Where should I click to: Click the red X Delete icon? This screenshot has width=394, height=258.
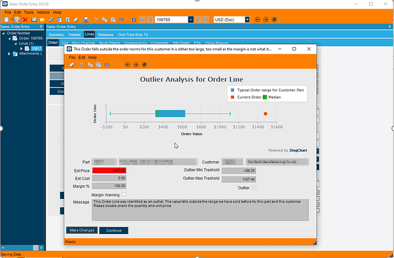click(x=25, y=19)
